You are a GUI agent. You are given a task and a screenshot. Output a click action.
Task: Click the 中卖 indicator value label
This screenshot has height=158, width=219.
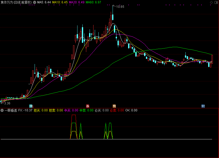pos(86,110)
